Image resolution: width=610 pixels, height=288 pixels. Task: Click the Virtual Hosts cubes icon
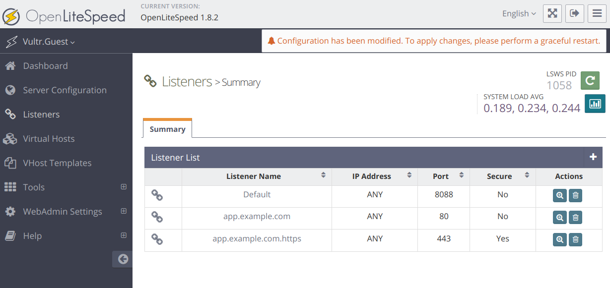[10, 138]
